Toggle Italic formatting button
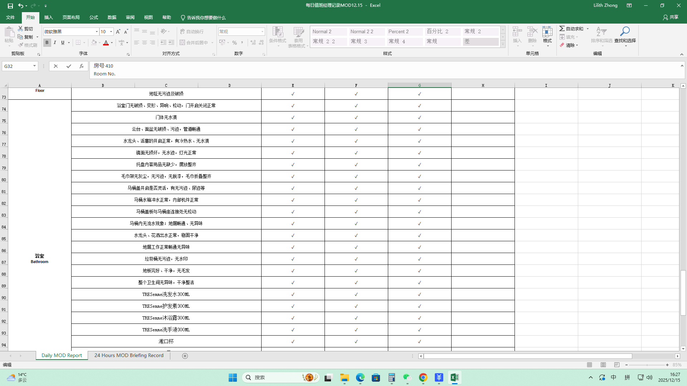This screenshot has width=687, height=386. 55,43
